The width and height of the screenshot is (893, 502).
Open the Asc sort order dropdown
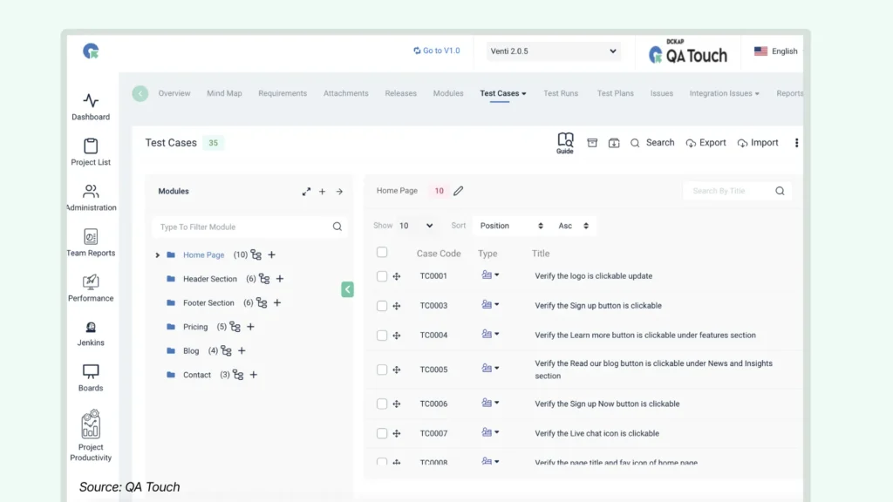tap(574, 226)
